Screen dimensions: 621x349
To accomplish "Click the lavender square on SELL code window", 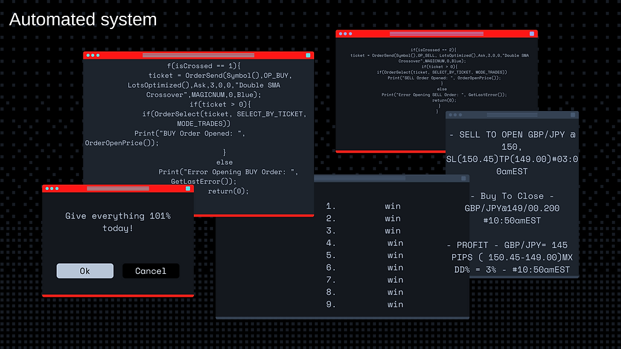I will point(532,34).
